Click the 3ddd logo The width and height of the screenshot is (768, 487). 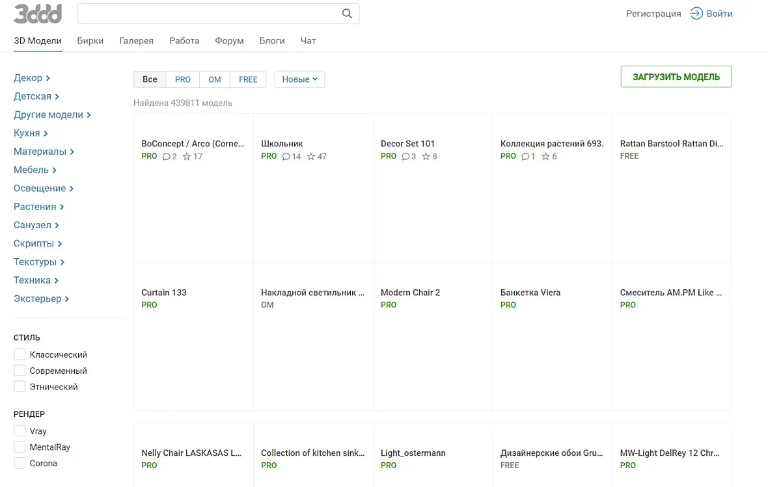[38, 14]
